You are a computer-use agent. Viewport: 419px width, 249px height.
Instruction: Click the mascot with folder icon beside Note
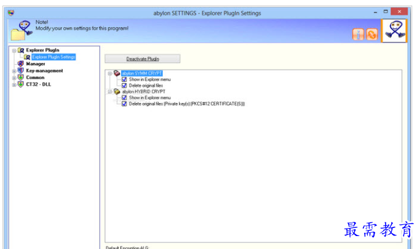22,30
